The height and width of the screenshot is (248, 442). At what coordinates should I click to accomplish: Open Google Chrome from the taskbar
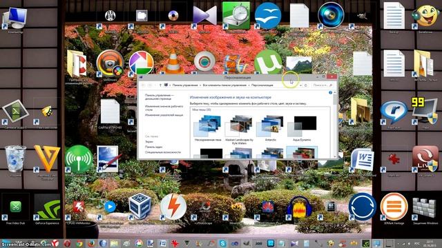(79, 243)
